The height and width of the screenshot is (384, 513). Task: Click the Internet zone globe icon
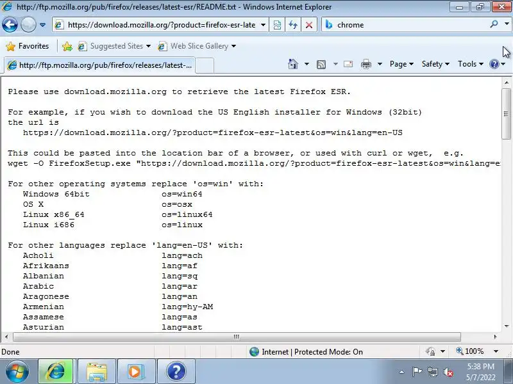(254, 351)
